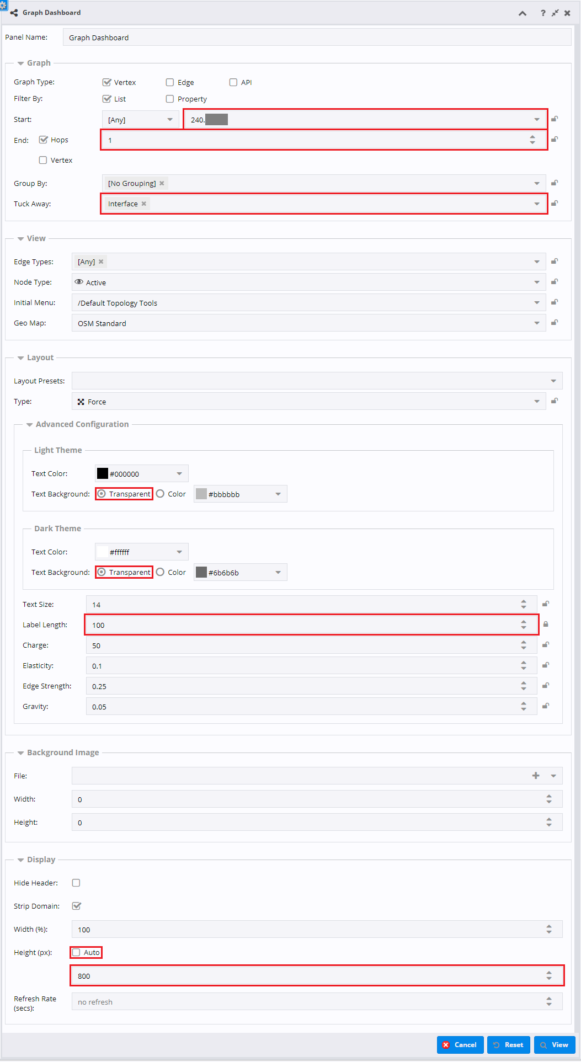Toggle the lock icon for Elasticity
The height and width of the screenshot is (1062, 581).
click(x=546, y=665)
